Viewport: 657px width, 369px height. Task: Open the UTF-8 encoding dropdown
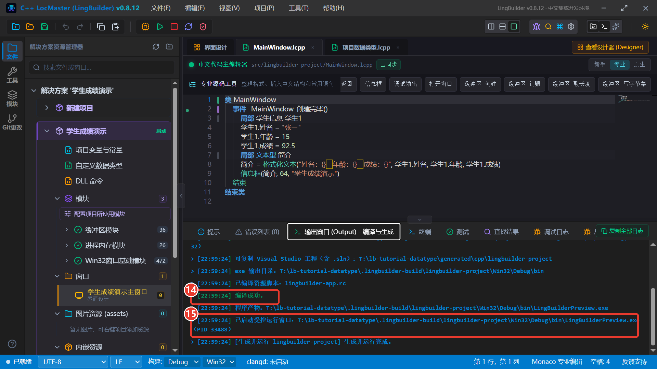[73, 362]
